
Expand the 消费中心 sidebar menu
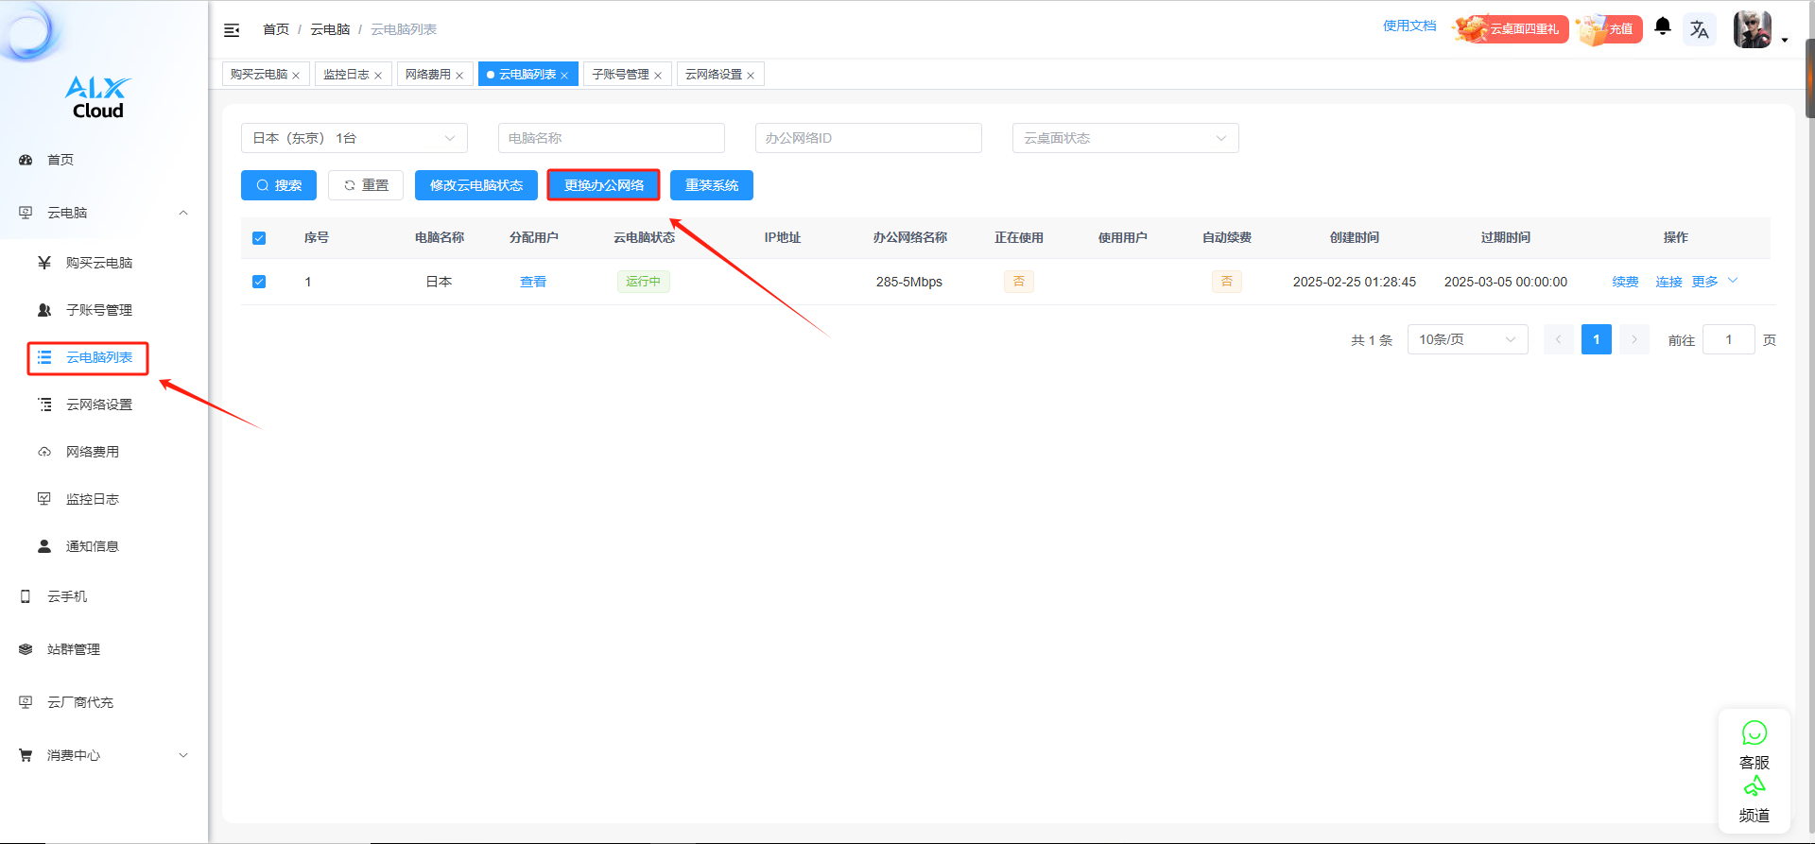pos(104,755)
